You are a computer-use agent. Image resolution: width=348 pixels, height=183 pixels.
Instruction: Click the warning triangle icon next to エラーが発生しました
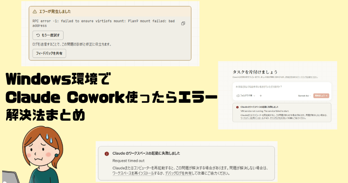pos(35,11)
